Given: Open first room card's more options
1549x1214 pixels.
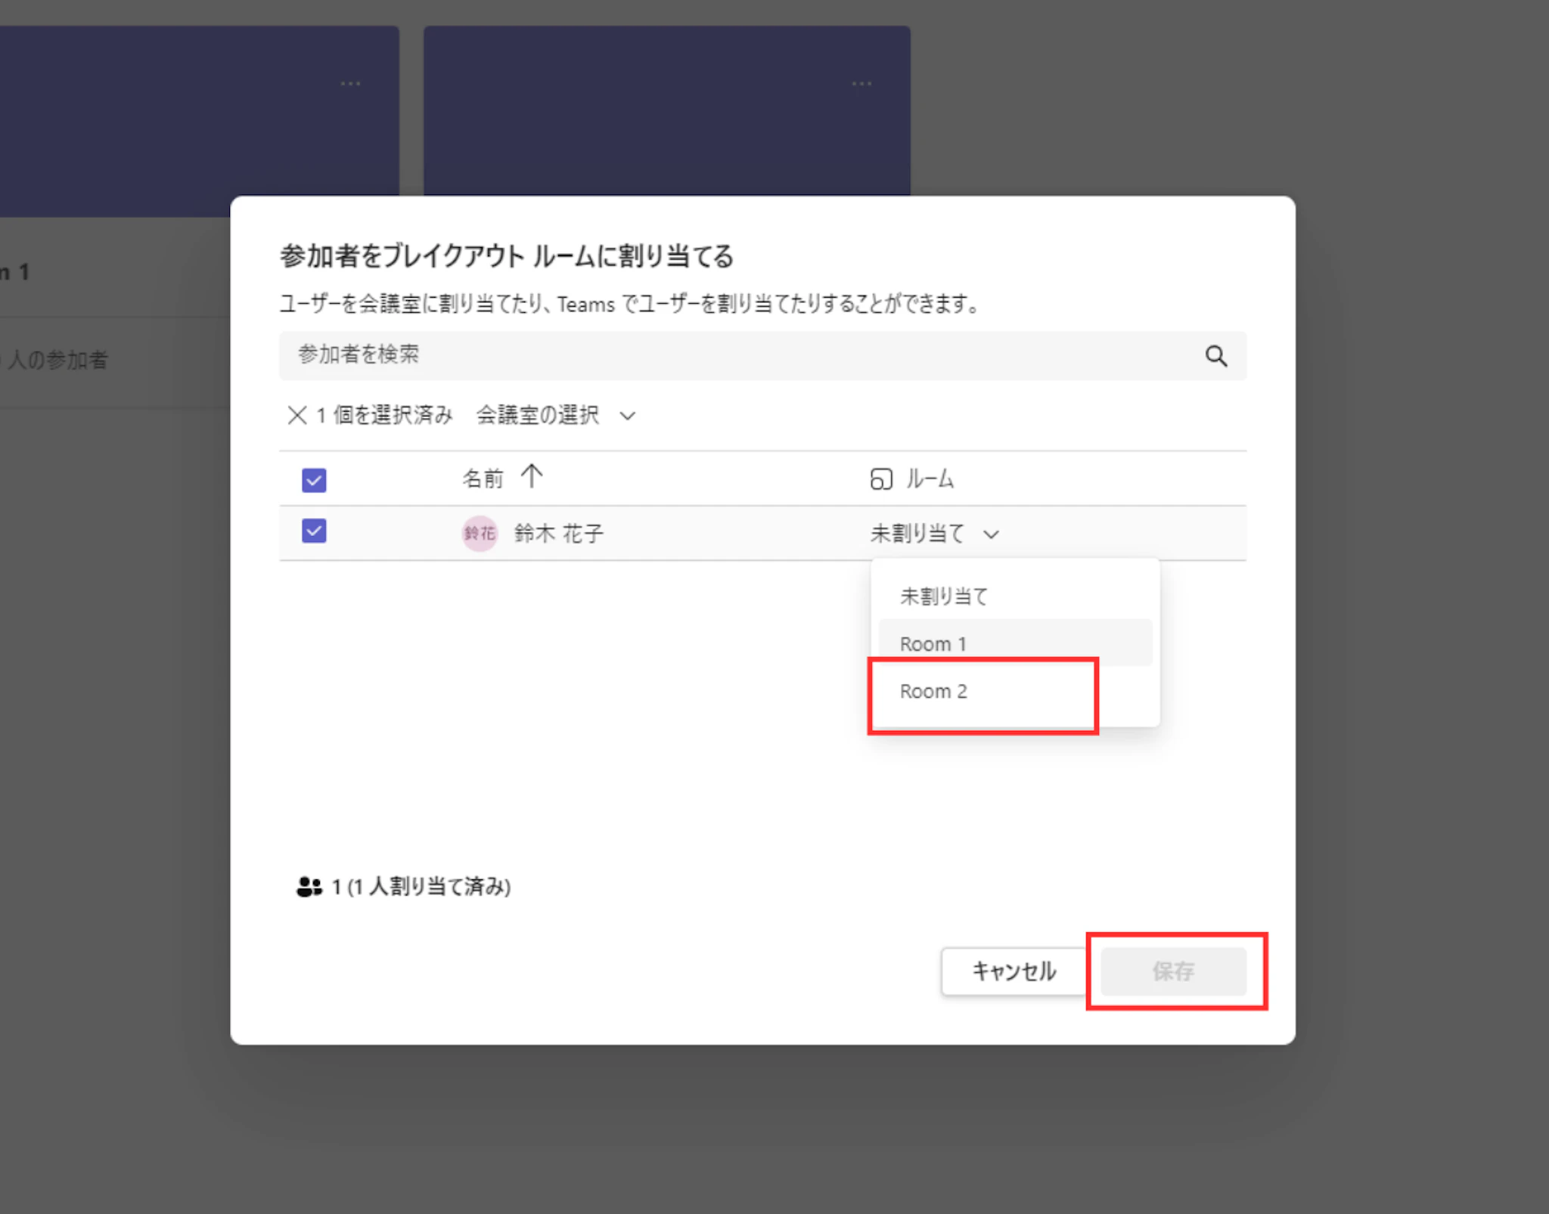Looking at the screenshot, I should [x=350, y=83].
